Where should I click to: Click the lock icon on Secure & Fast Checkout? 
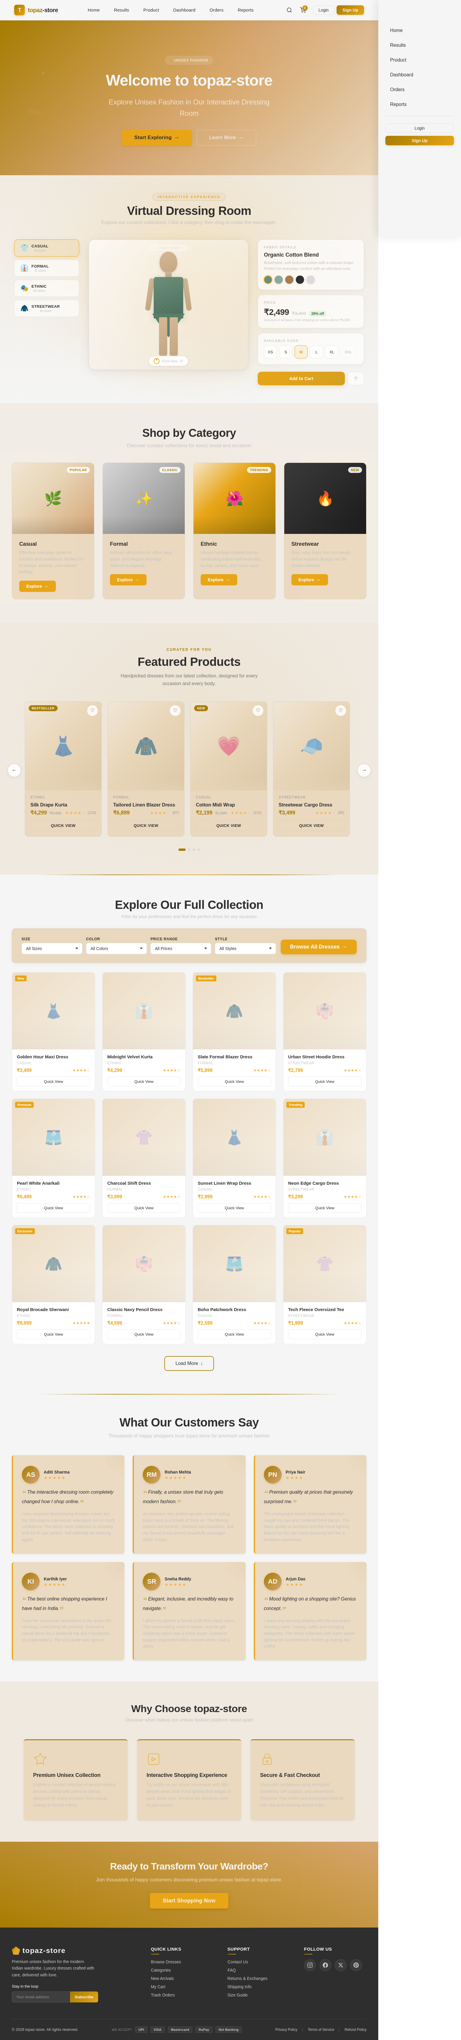[267, 1759]
